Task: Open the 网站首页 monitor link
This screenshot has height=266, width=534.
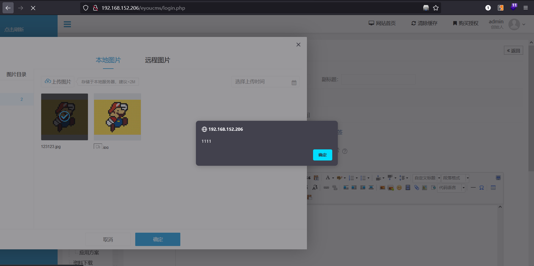Action: (382, 23)
